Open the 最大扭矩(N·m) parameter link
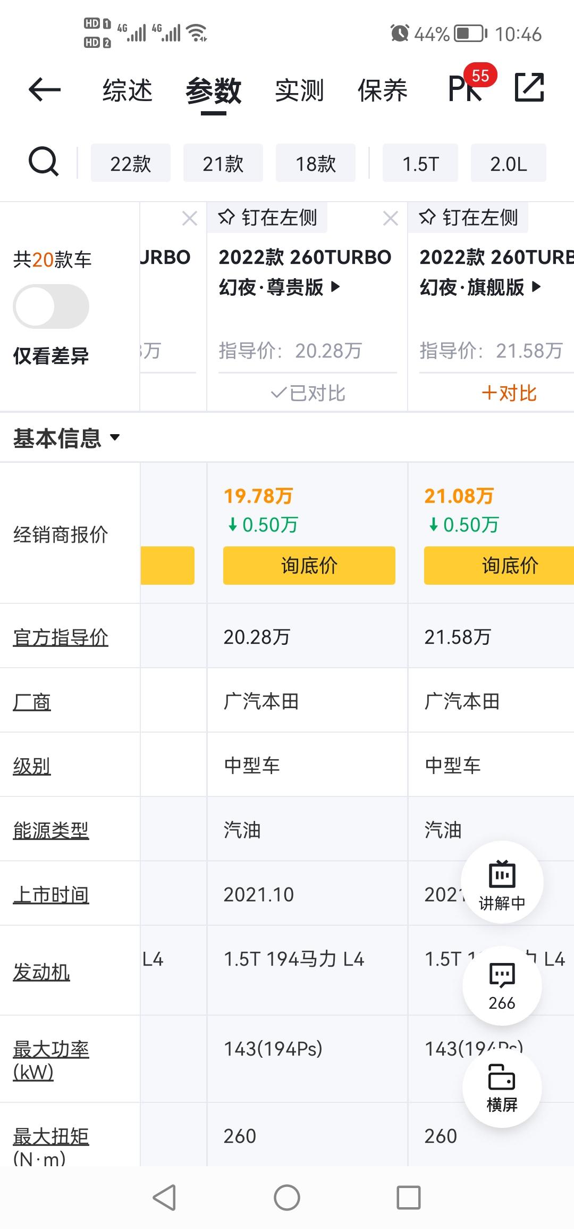 pos(51,1147)
